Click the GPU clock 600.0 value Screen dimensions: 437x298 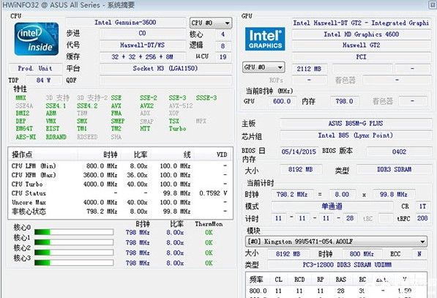click(x=282, y=101)
